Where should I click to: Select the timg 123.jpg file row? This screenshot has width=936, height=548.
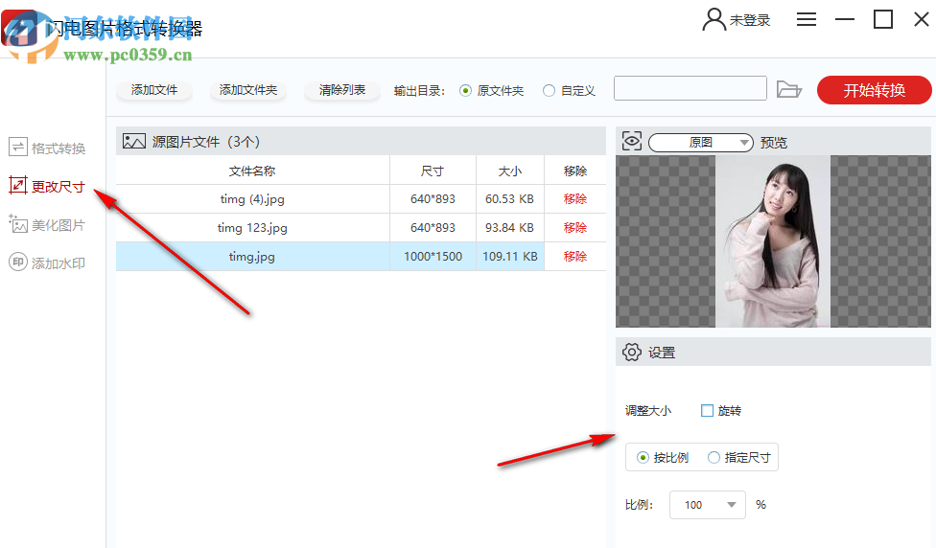coord(361,228)
